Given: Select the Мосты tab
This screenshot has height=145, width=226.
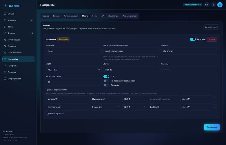Looking at the screenshot, I should (85, 16).
